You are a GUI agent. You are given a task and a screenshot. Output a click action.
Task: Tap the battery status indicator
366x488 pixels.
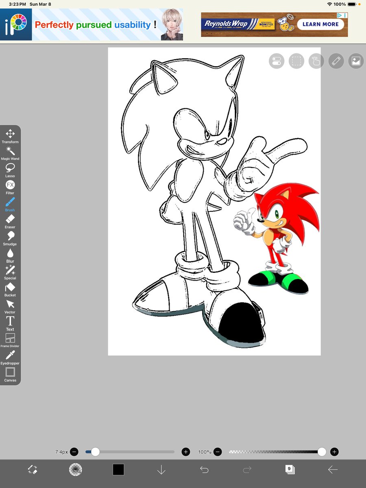tap(352, 4)
